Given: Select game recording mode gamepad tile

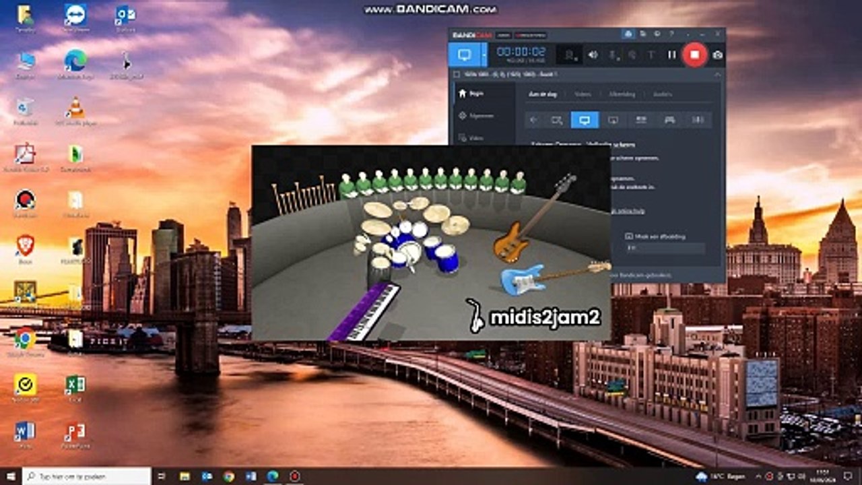Looking at the screenshot, I should coord(669,120).
